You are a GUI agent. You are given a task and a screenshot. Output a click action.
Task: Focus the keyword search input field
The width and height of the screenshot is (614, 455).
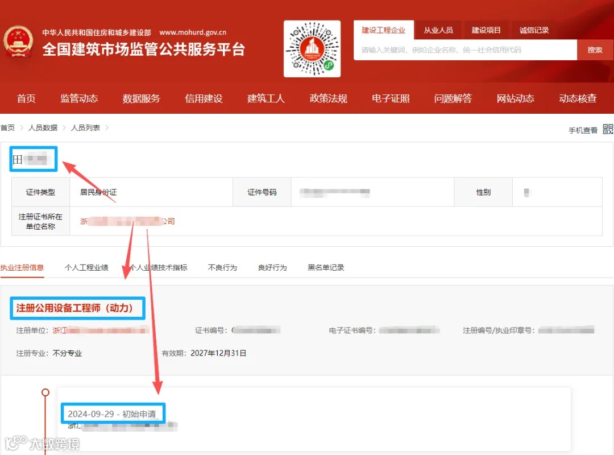pos(465,50)
